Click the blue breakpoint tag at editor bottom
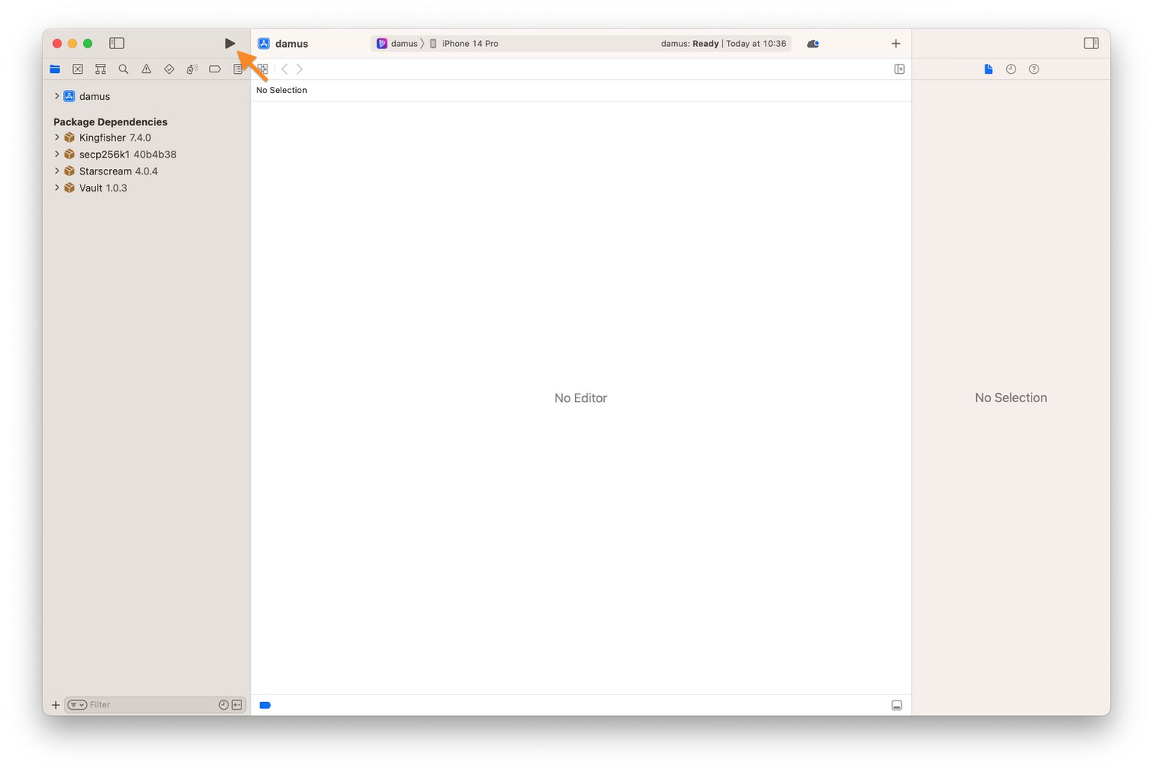This screenshot has height=772, width=1153. click(265, 705)
